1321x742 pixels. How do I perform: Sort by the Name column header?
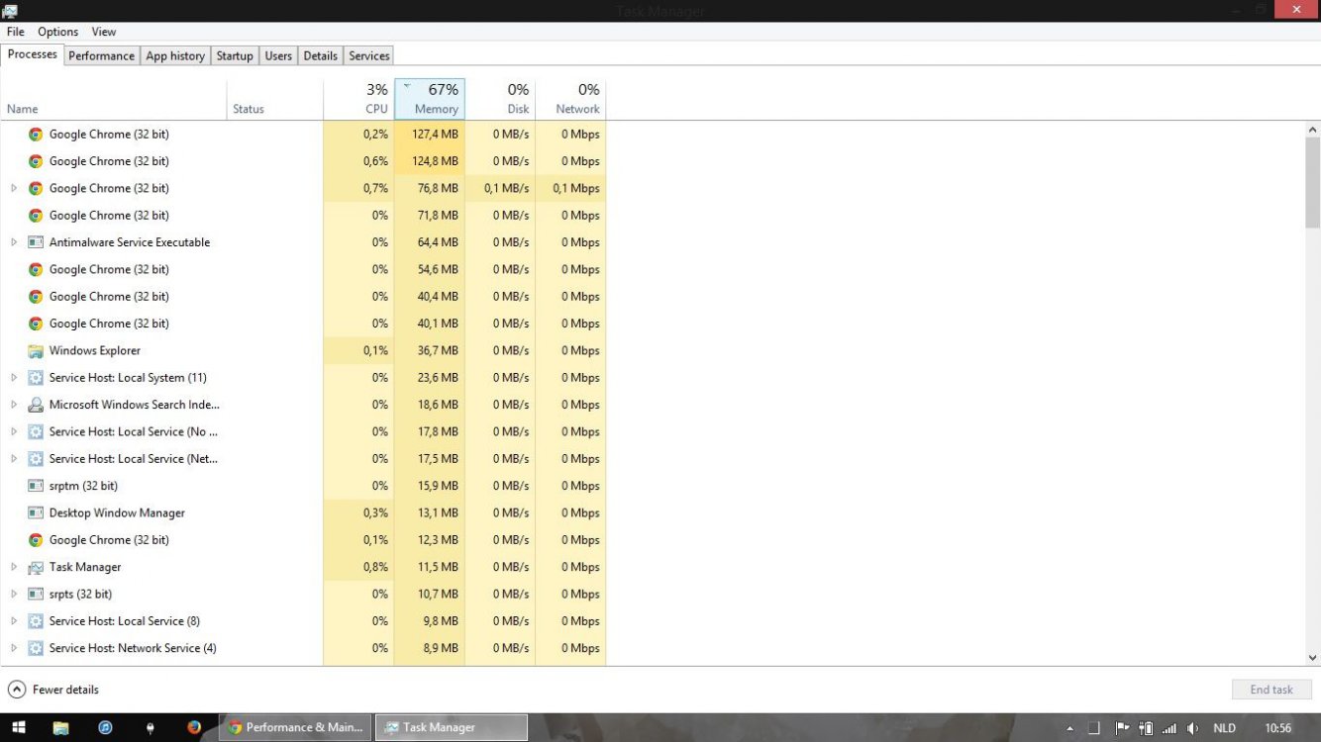[x=114, y=99]
